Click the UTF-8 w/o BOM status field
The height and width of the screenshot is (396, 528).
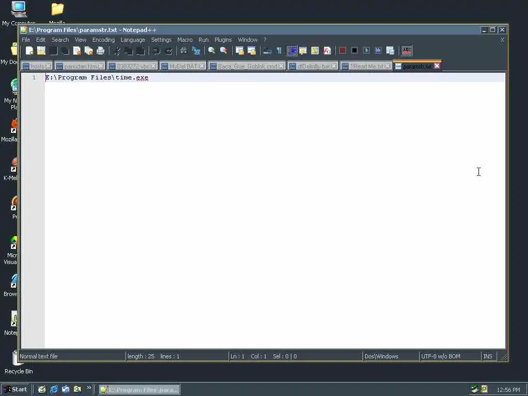tap(451, 356)
